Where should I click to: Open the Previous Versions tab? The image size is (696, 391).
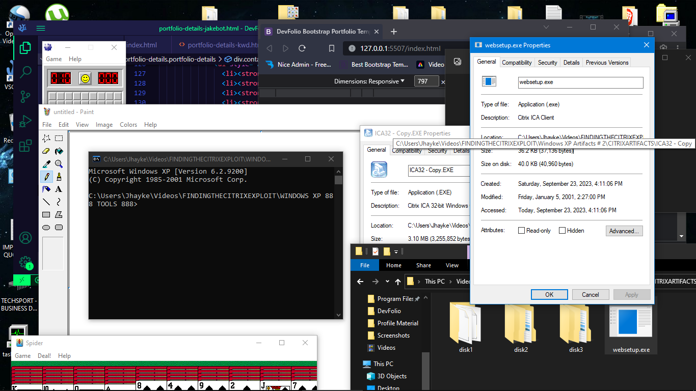(x=607, y=63)
